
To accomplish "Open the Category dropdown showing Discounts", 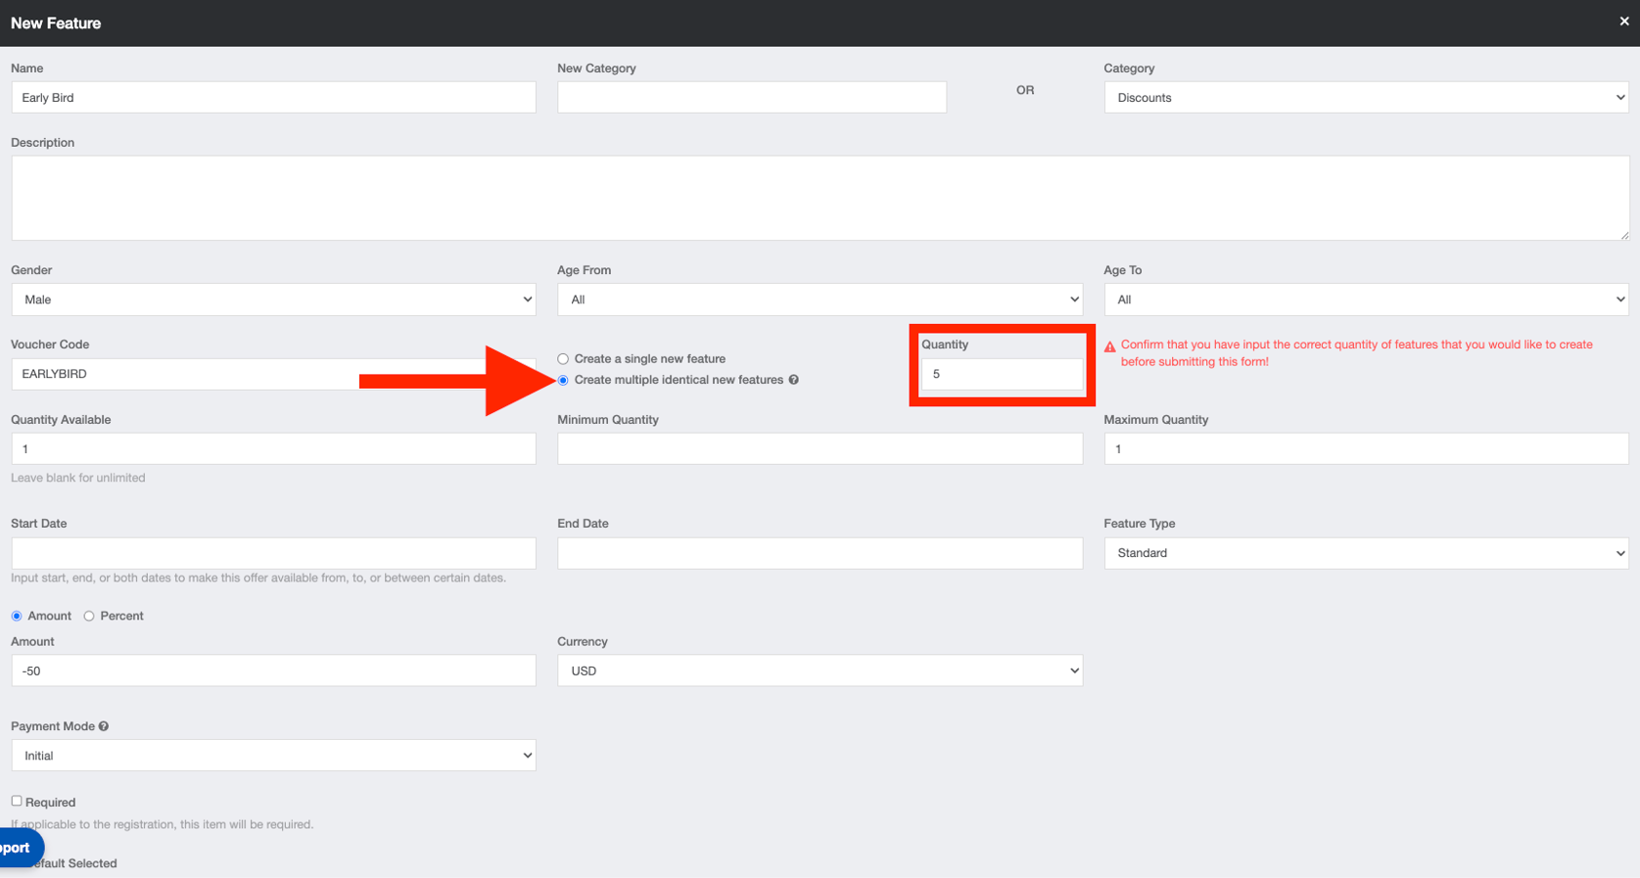I will pos(1366,98).
